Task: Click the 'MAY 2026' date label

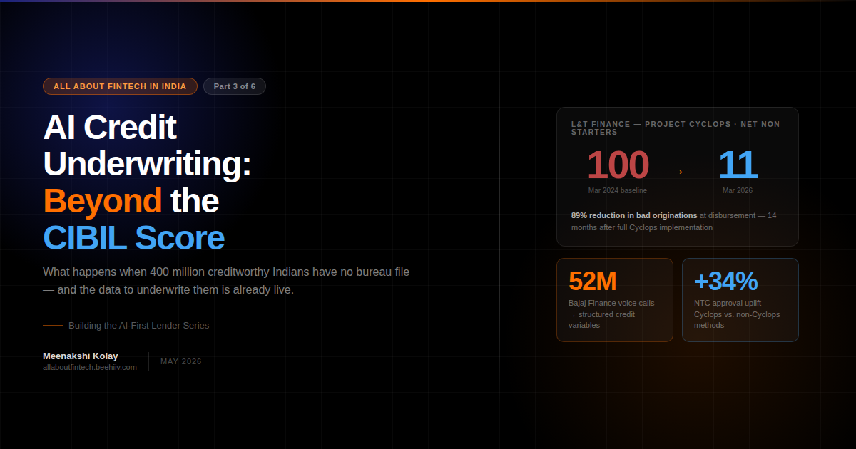Action: 181,361
